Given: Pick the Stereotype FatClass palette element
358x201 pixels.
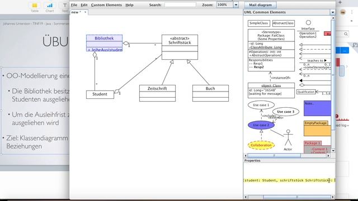Looking at the screenshot, I should tap(271, 50).
